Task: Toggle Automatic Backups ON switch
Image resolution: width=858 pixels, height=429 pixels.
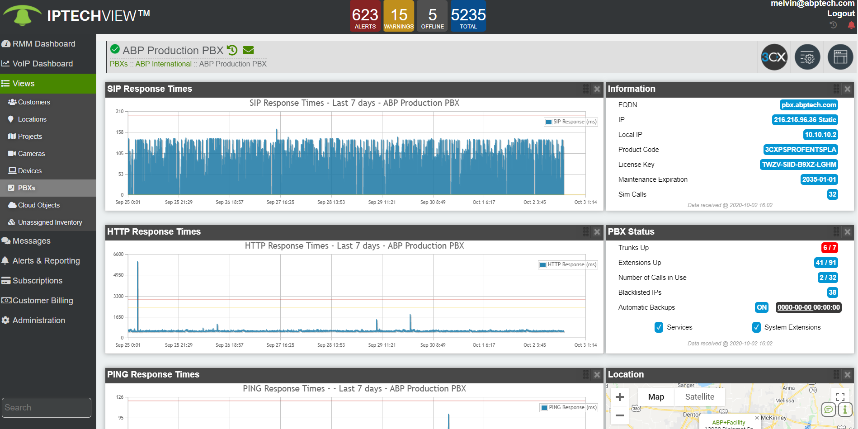Action: pos(762,307)
